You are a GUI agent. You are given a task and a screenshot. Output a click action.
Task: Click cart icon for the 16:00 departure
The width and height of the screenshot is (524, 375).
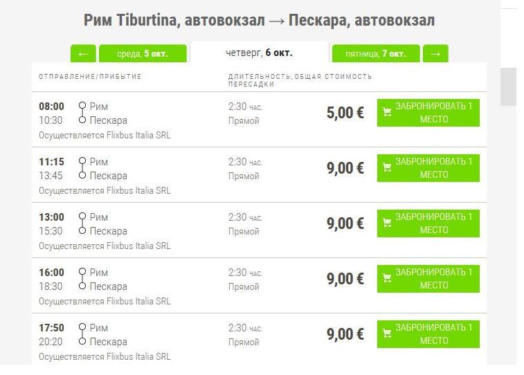pyautogui.click(x=387, y=279)
